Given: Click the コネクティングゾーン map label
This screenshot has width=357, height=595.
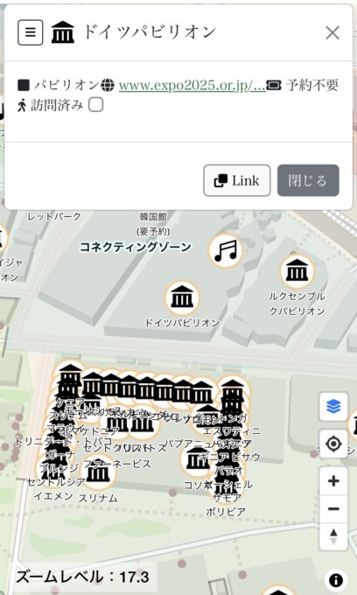Looking at the screenshot, I should pyautogui.click(x=135, y=248).
